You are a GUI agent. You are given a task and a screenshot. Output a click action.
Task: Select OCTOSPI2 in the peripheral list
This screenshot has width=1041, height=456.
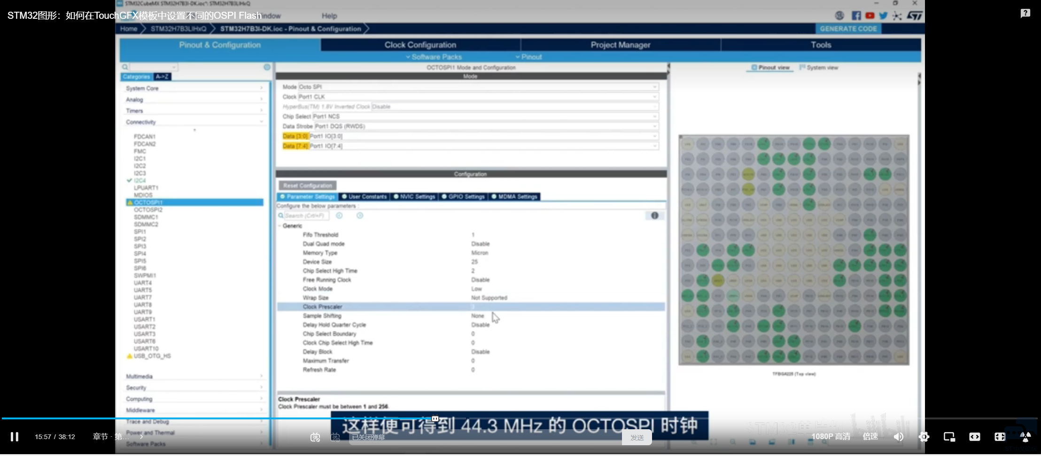click(148, 210)
